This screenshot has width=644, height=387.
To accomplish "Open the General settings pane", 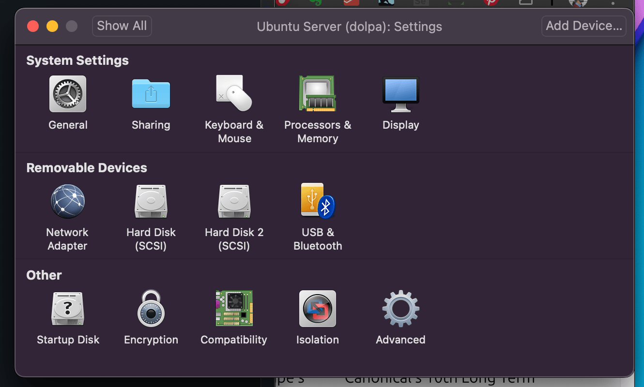I will (68, 94).
